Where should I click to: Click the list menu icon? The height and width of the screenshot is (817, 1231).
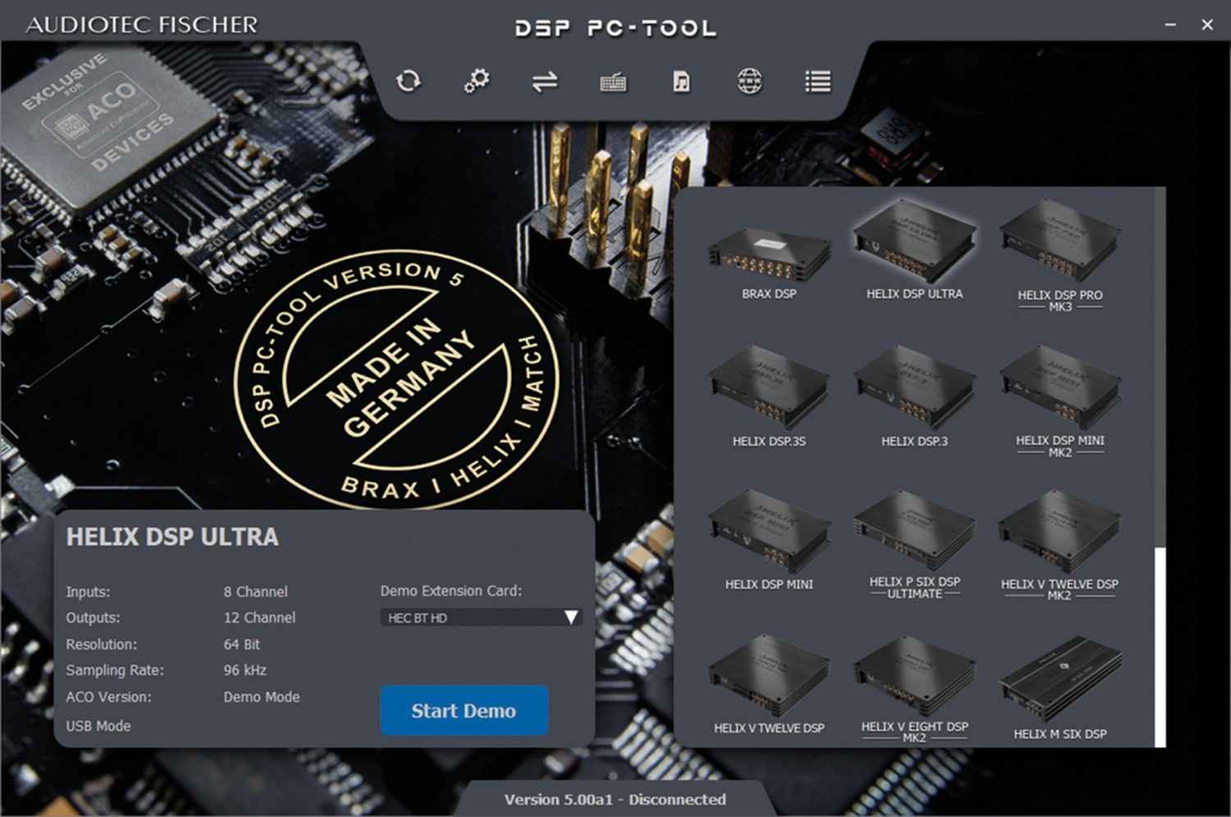817,81
